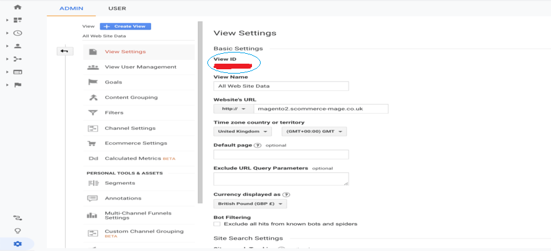Viewport: 551px width, 251px height.
Task: Click the View User Management people icon
Action: point(93,67)
